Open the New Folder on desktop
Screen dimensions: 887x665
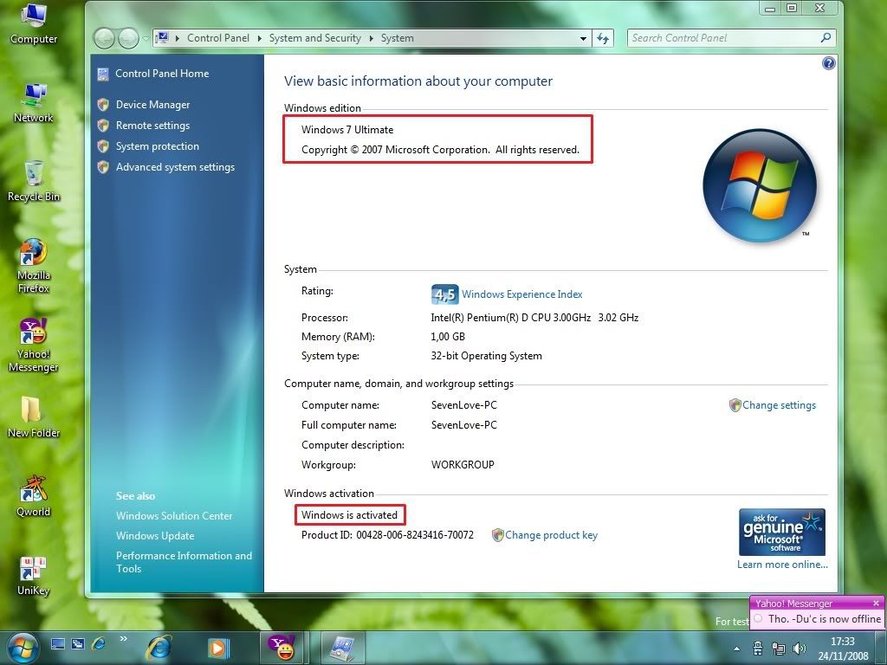coord(34,417)
